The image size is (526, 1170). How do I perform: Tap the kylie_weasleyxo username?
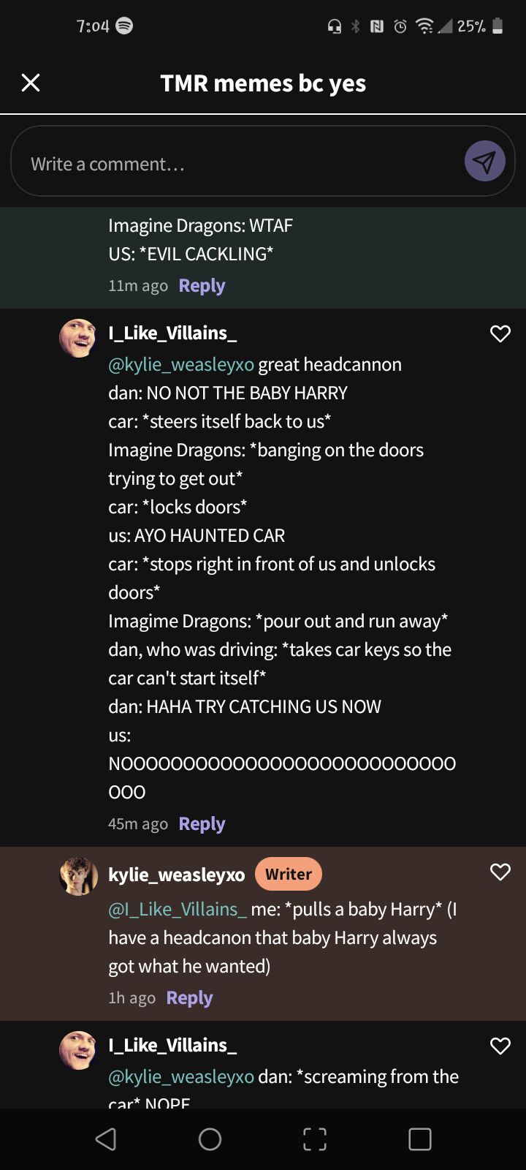[x=177, y=875]
